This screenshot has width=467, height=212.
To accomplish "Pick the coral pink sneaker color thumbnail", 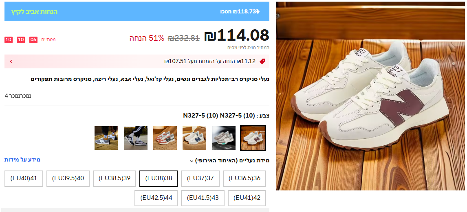I will pos(165,138).
